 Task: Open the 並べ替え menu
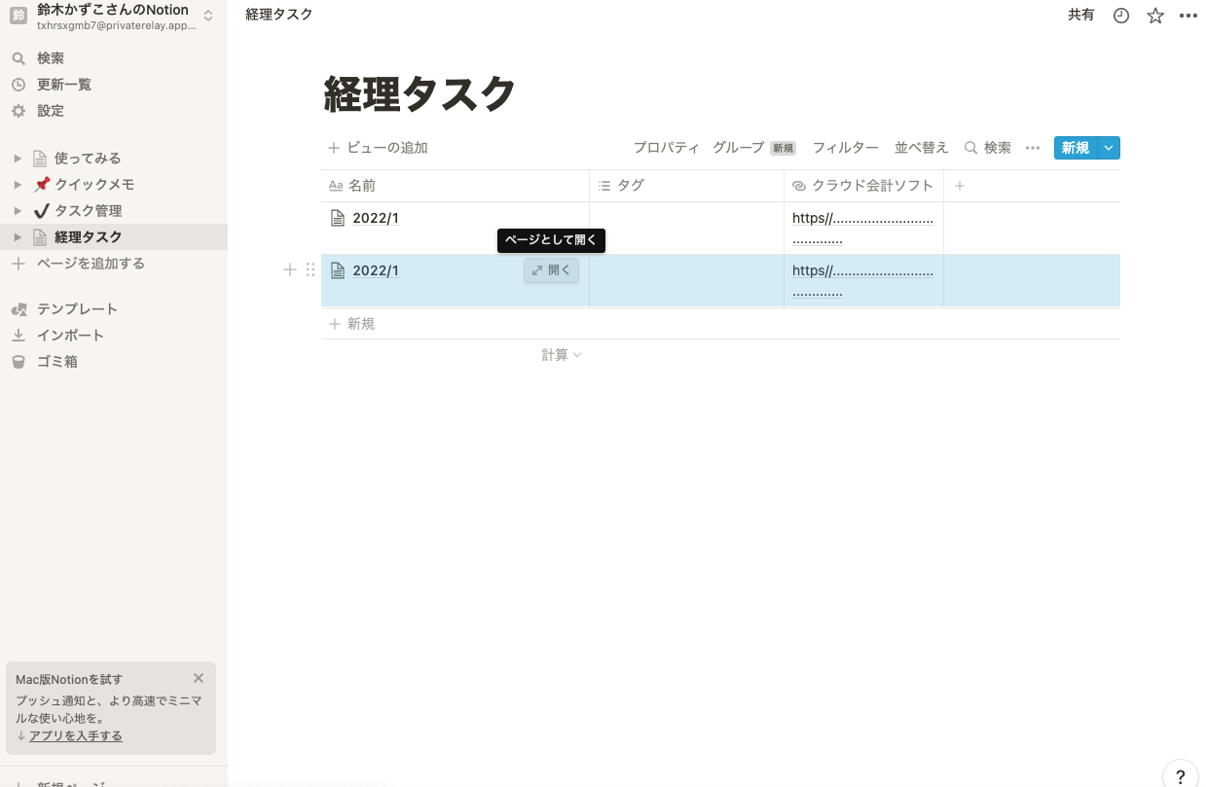tap(922, 148)
